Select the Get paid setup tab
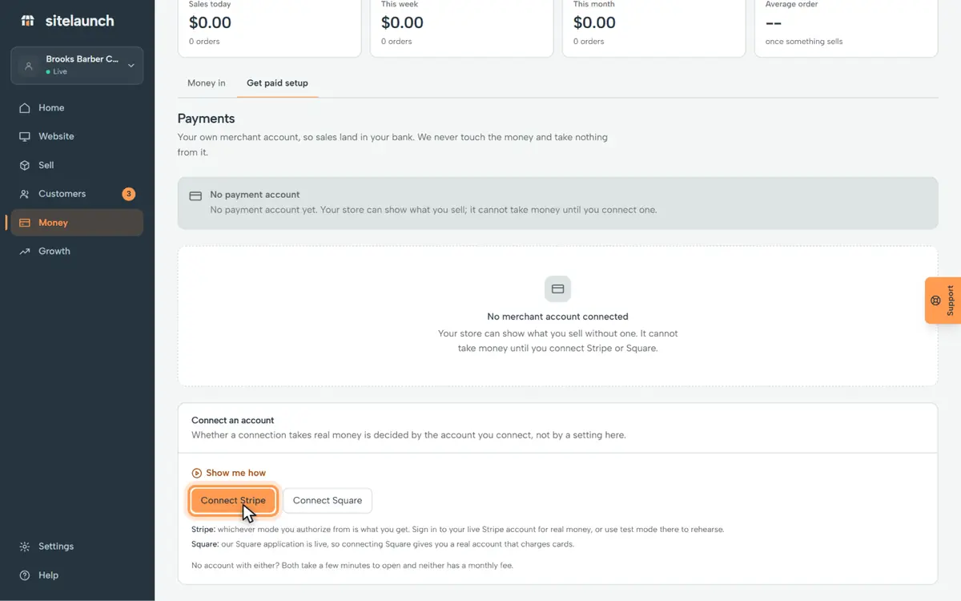 click(277, 83)
